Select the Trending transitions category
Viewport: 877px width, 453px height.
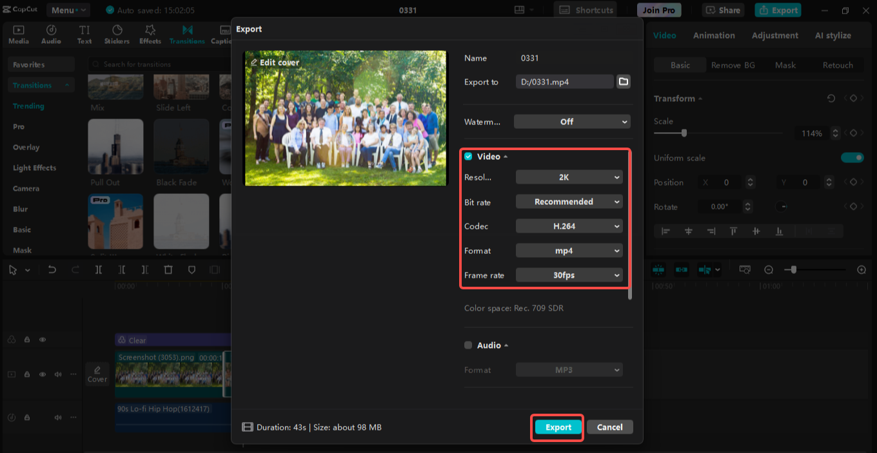(x=28, y=106)
